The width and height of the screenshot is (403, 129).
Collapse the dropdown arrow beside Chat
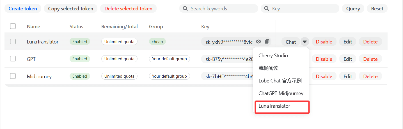tap(305, 42)
